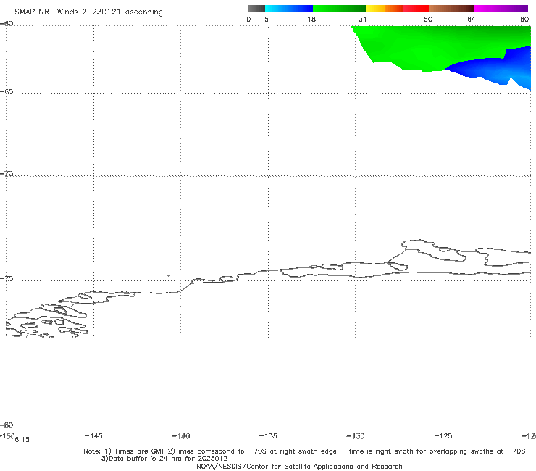536x471 pixels.
Task: Click the color bar label '18'
Action: [x=311, y=19]
